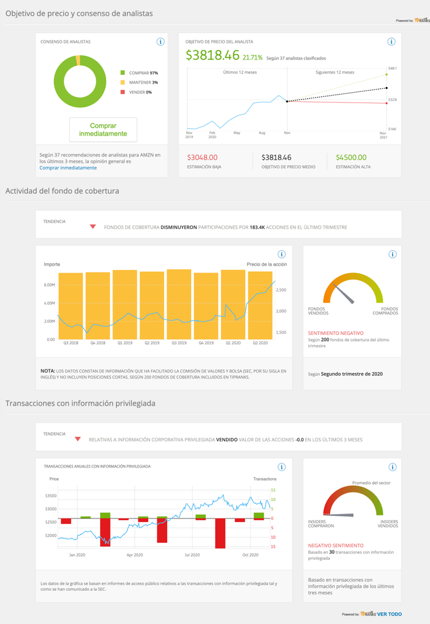
Task: Select the Q2 2020 bar
Action: [x=260, y=306]
